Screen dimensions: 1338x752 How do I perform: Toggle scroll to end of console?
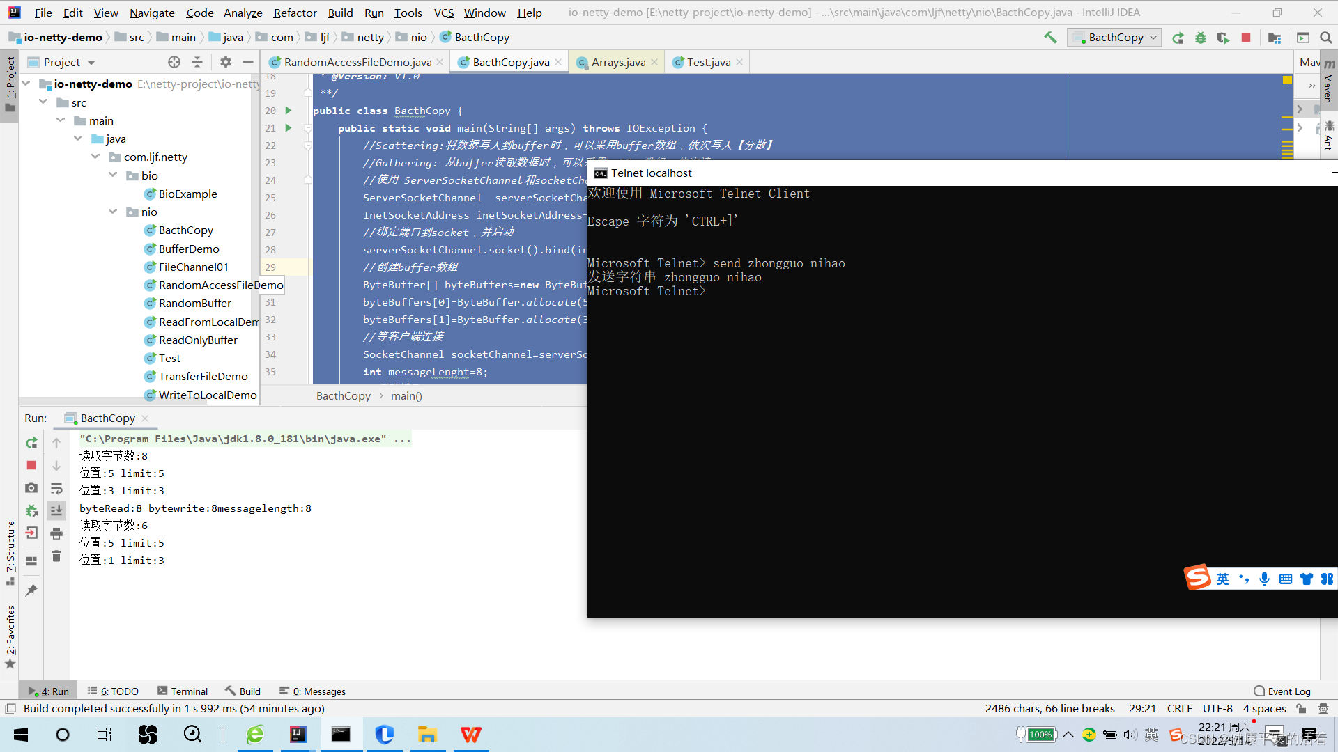(x=56, y=510)
